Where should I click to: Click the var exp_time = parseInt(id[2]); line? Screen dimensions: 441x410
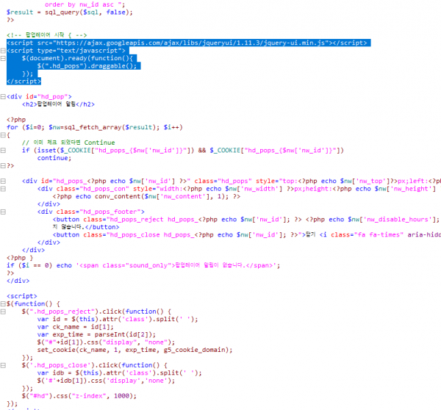coord(96,334)
